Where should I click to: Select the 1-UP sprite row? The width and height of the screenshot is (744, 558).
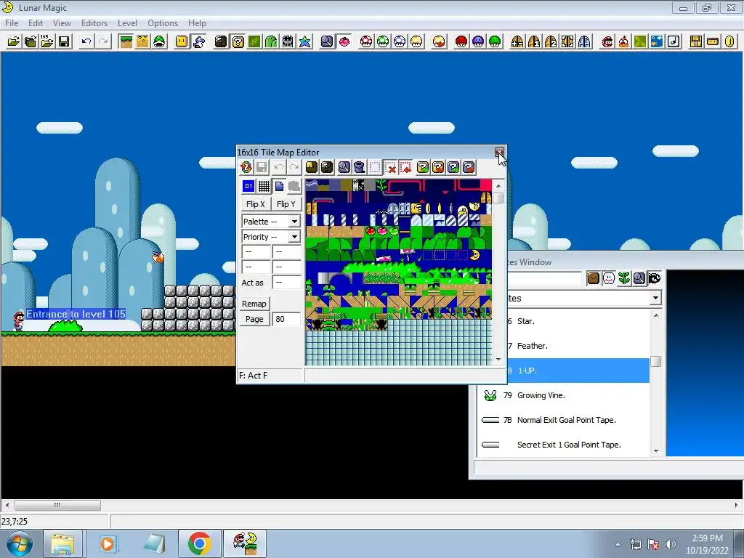point(563,371)
